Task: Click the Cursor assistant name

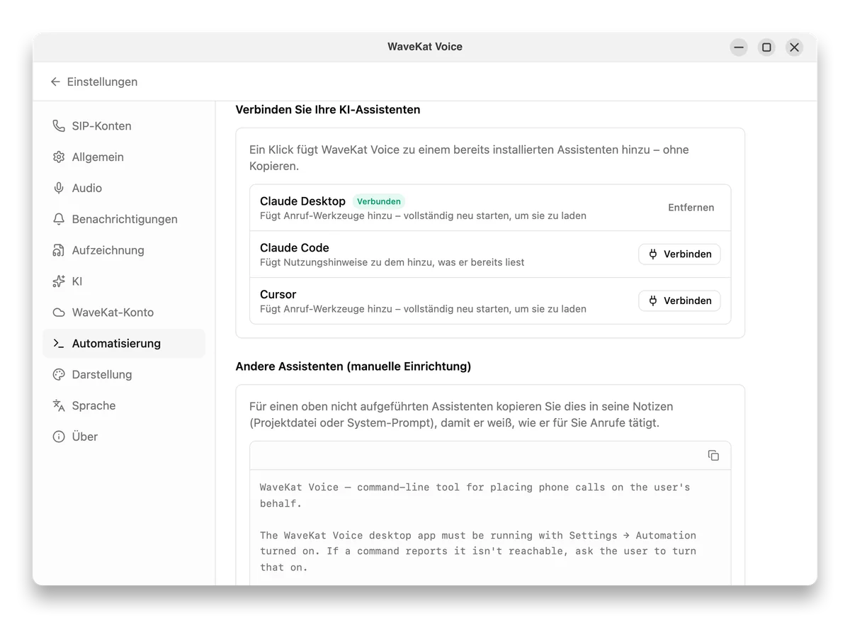Action: [x=278, y=295]
